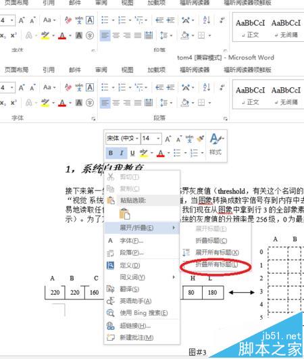Open 页面布局 tab below tom4 title bar

(x=16, y=70)
